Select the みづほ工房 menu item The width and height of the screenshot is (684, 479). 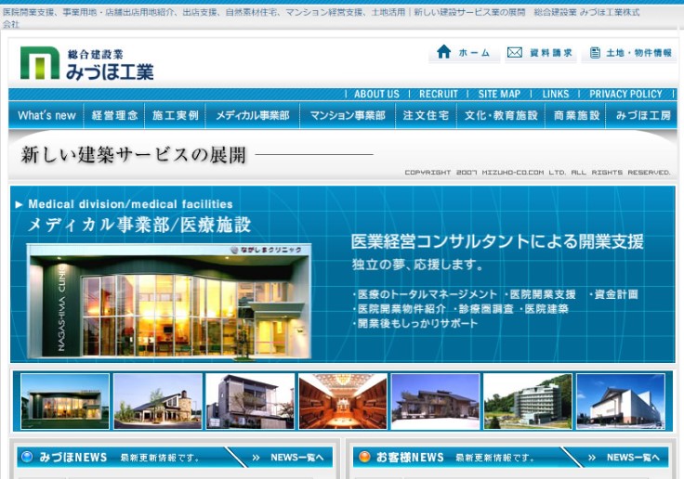(x=642, y=115)
